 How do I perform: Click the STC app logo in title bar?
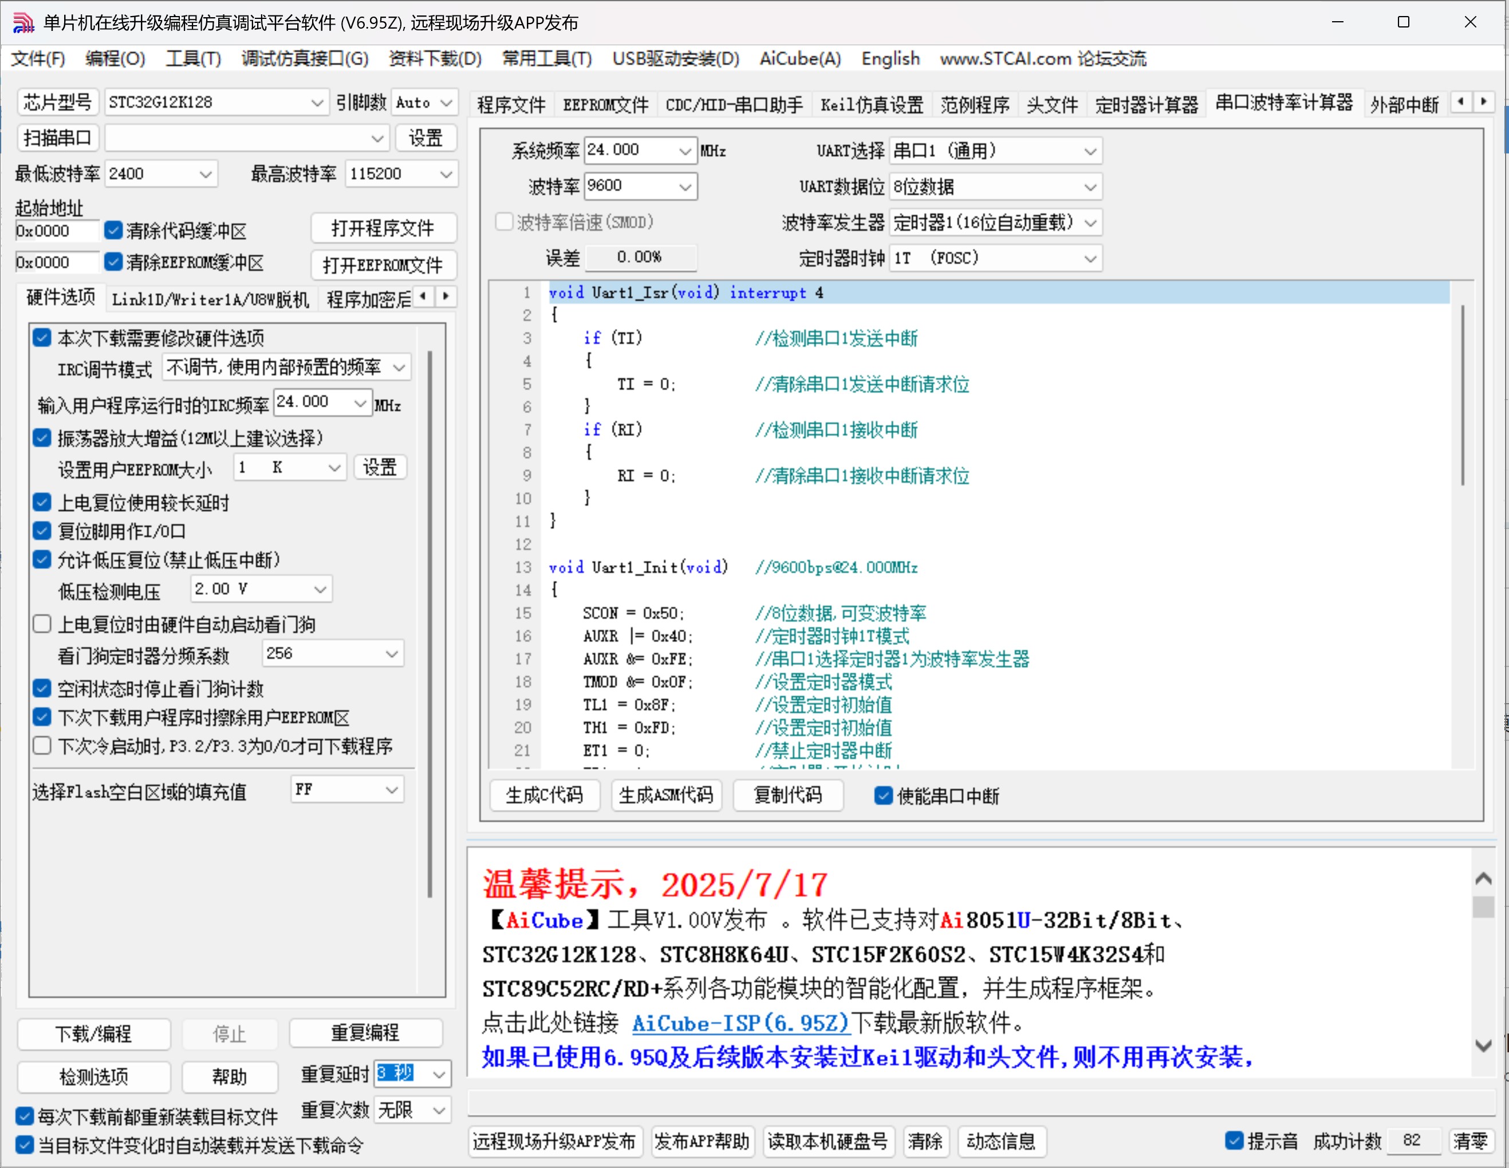point(23,22)
